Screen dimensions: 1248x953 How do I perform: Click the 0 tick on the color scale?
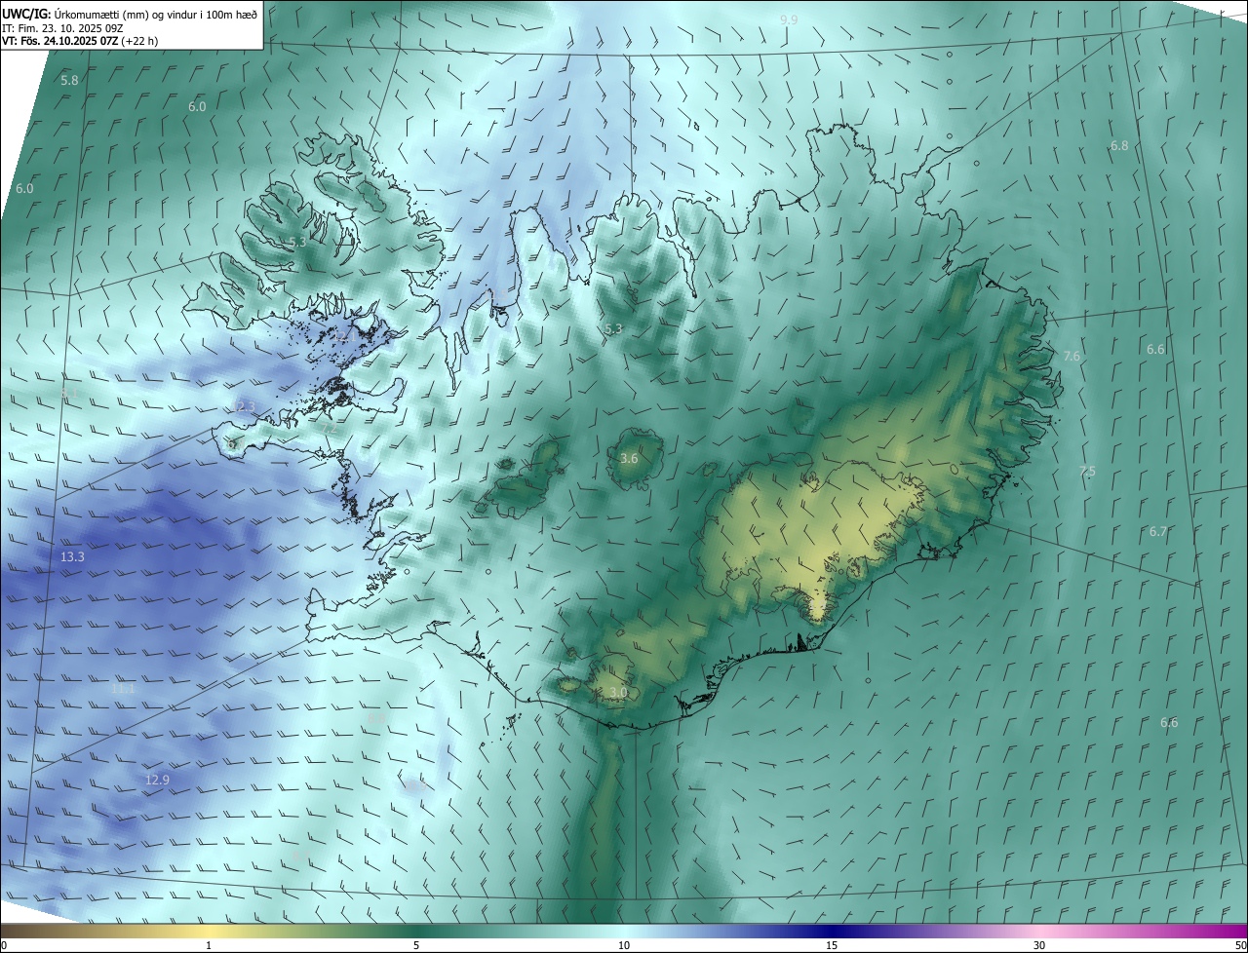(3, 945)
